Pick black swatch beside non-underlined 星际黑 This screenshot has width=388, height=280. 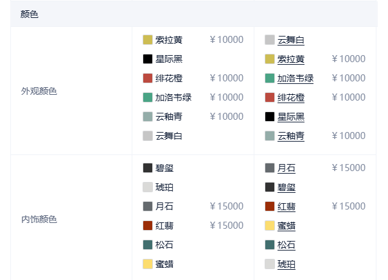point(148,59)
